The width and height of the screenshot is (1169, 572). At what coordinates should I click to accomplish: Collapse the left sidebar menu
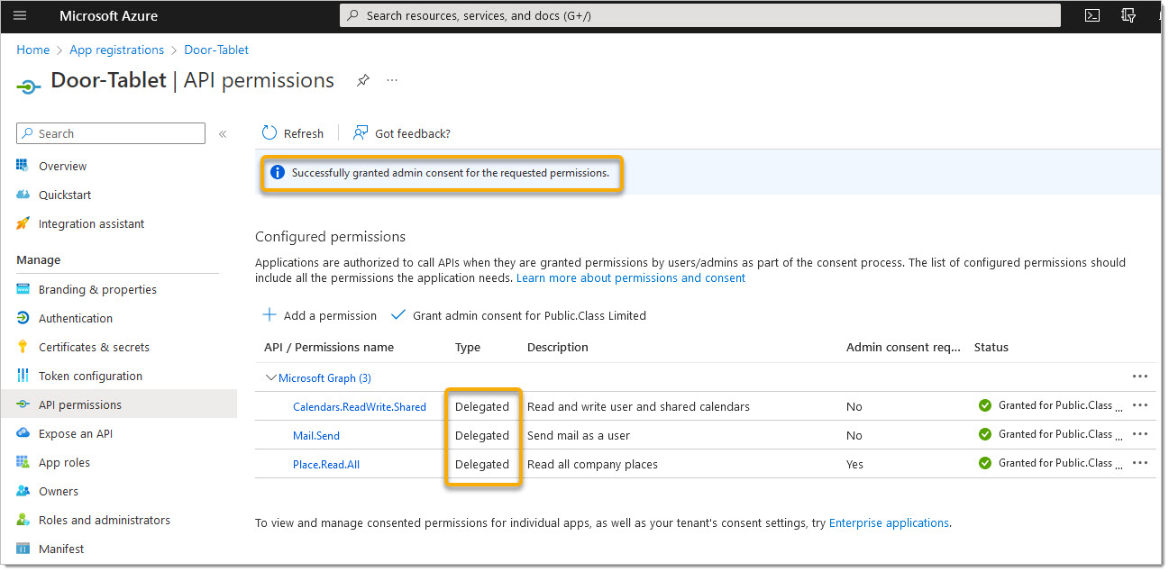(x=223, y=134)
